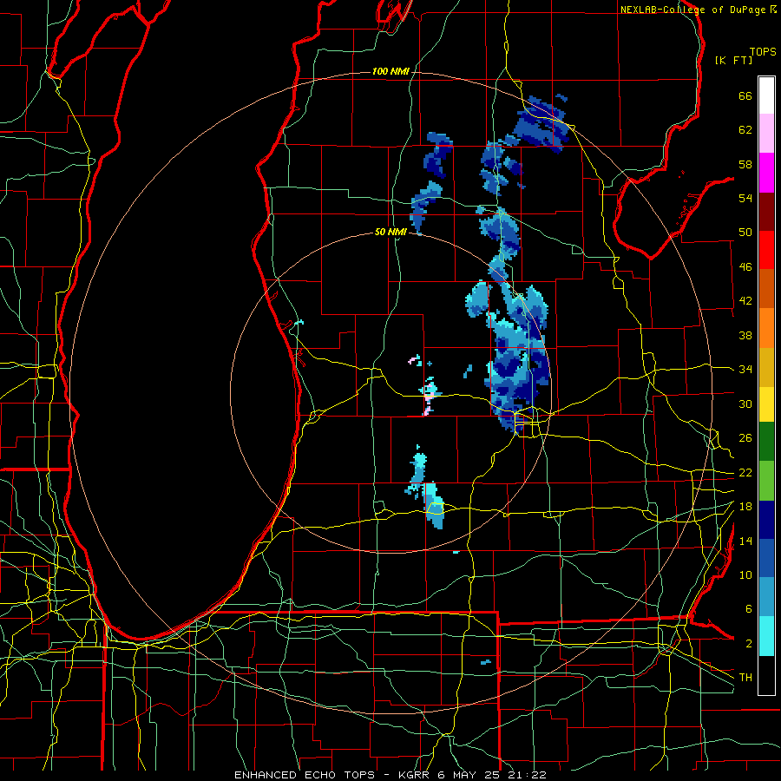Click the TH threshold label
Screen dimensions: 781x781
click(x=745, y=677)
